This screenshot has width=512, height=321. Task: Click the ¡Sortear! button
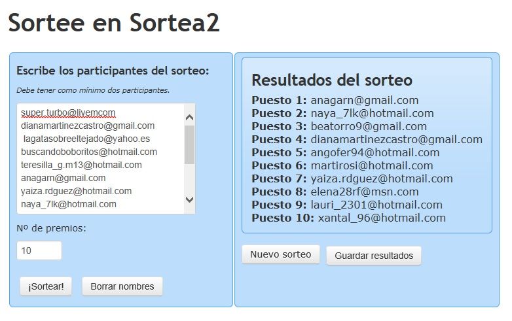[46, 286]
